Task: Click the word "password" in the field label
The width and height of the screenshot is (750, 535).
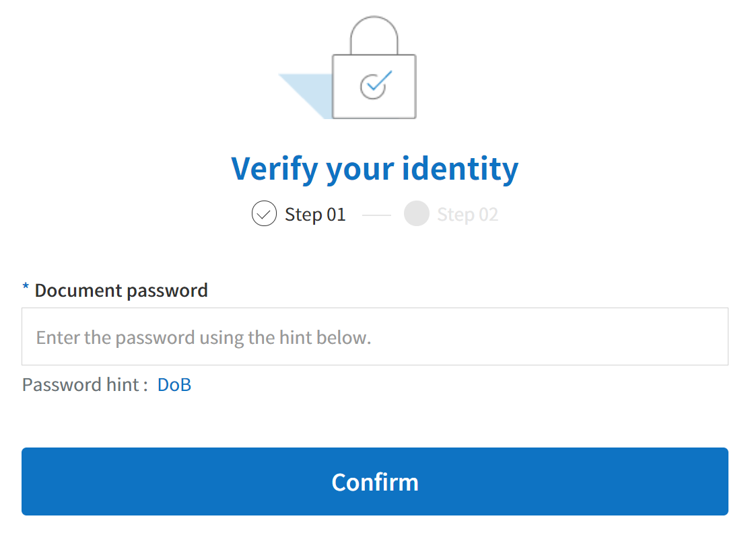Action: pos(168,291)
